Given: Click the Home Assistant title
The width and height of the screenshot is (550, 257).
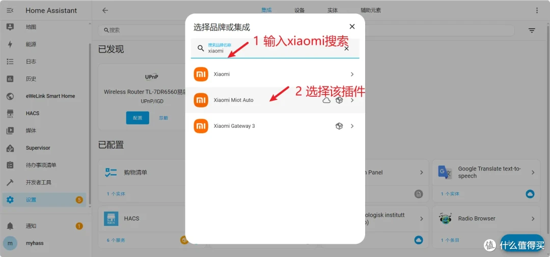Looking at the screenshot, I should (x=51, y=11).
